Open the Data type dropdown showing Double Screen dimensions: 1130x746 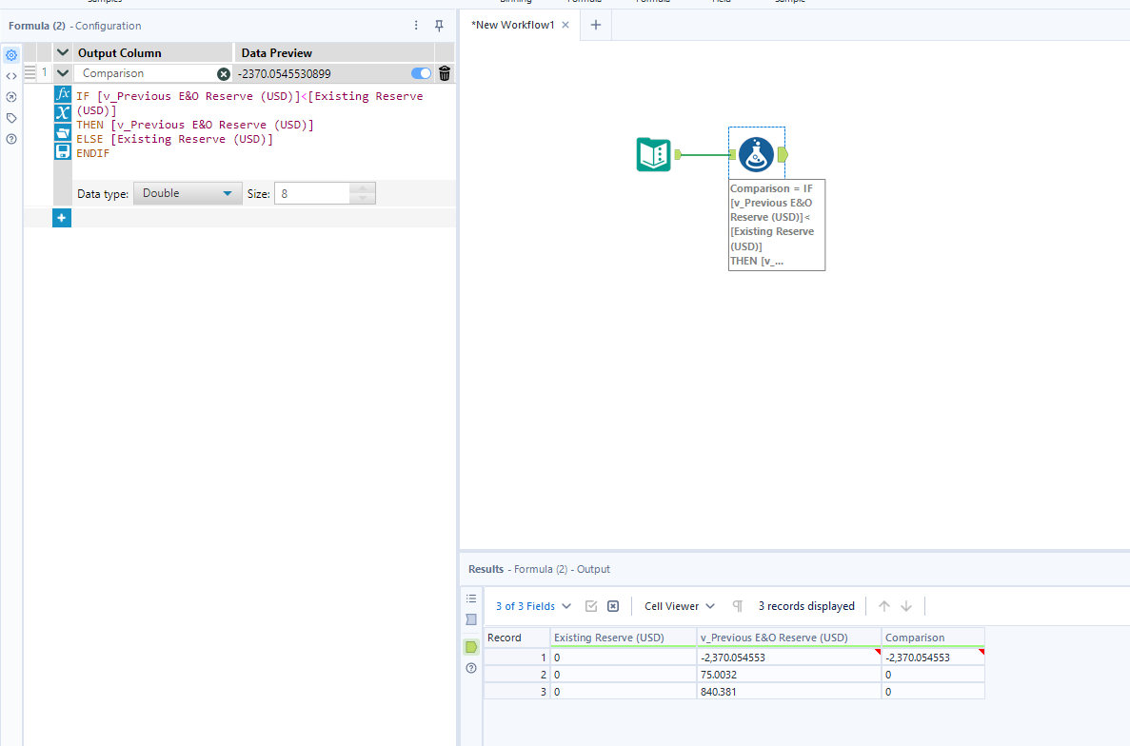[187, 192]
